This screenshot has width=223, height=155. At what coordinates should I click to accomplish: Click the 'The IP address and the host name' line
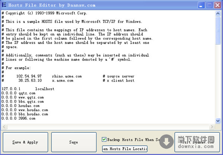point(75,43)
